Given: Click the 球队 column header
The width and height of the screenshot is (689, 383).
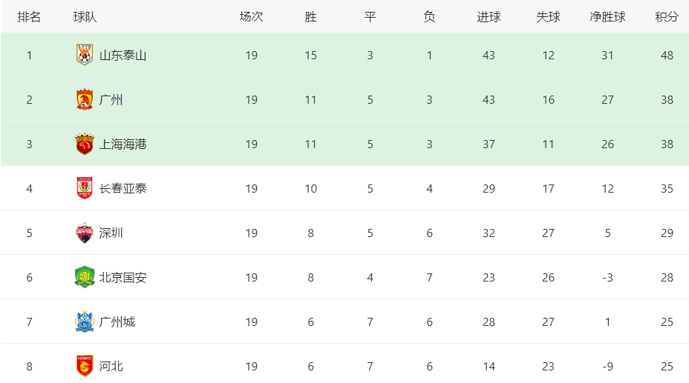Looking at the screenshot, I should (85, 16).
